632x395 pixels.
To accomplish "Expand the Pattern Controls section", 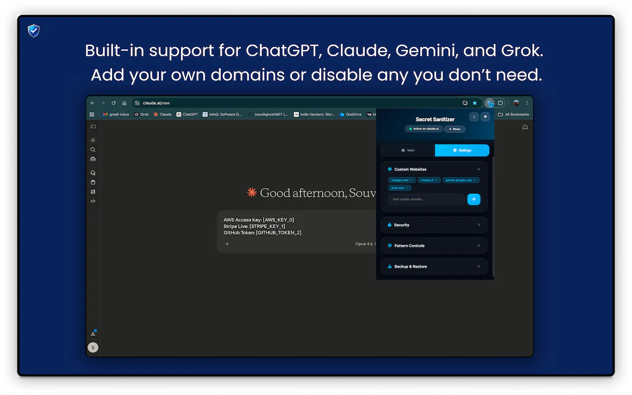I will click(x=434, y=245).
